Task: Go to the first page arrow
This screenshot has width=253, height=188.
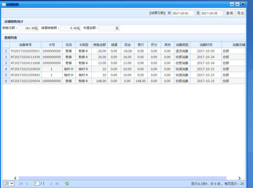Action: (x=21, y=184)
